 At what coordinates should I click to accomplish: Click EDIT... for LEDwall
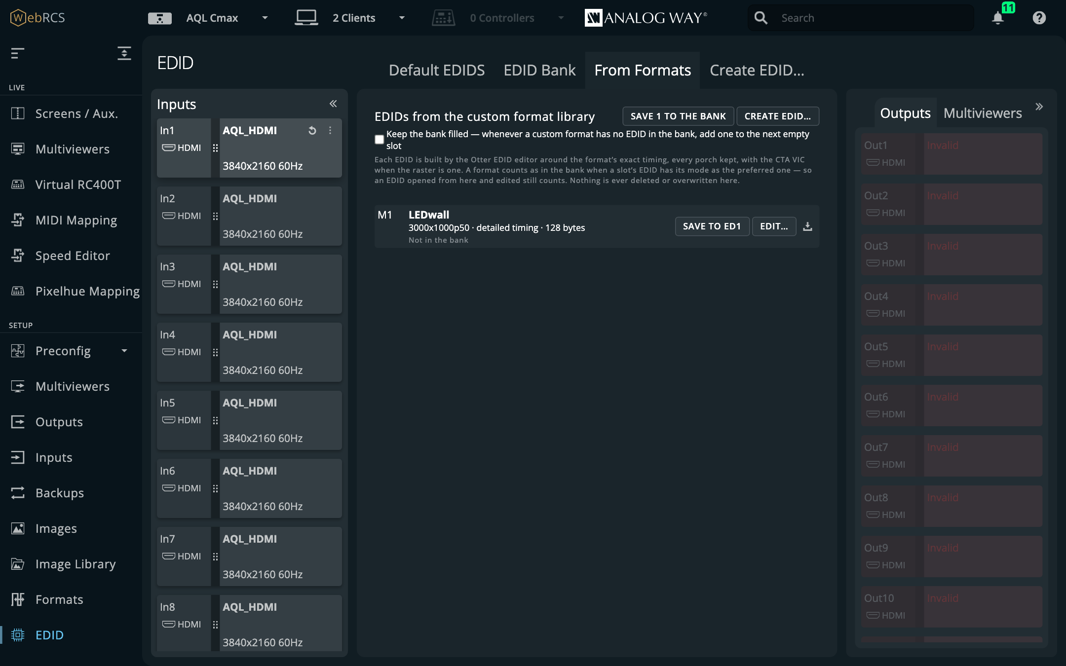click(x=774, y=226)
